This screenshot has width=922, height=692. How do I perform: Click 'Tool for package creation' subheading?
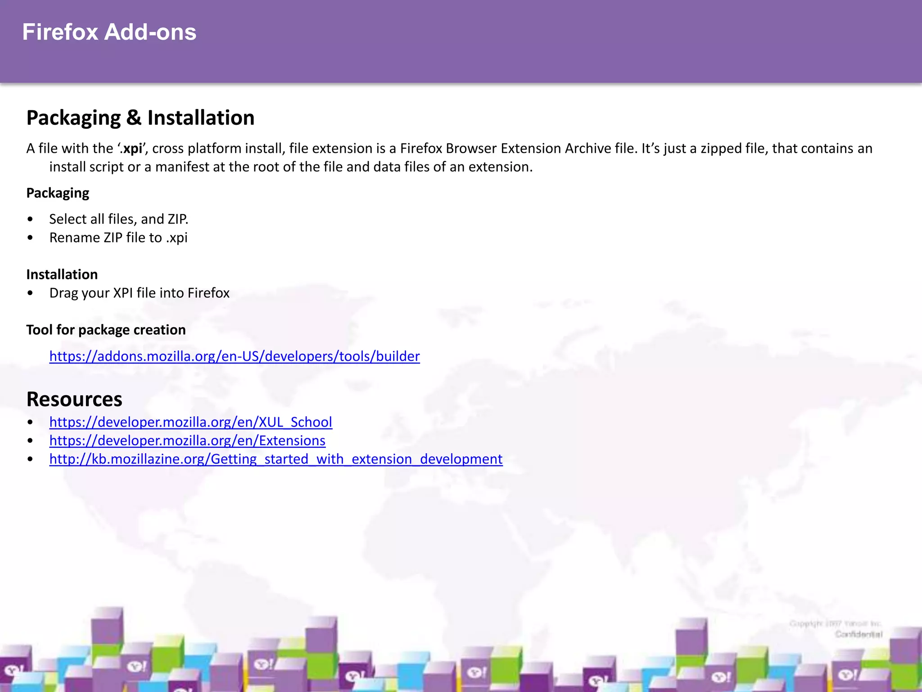106,330
